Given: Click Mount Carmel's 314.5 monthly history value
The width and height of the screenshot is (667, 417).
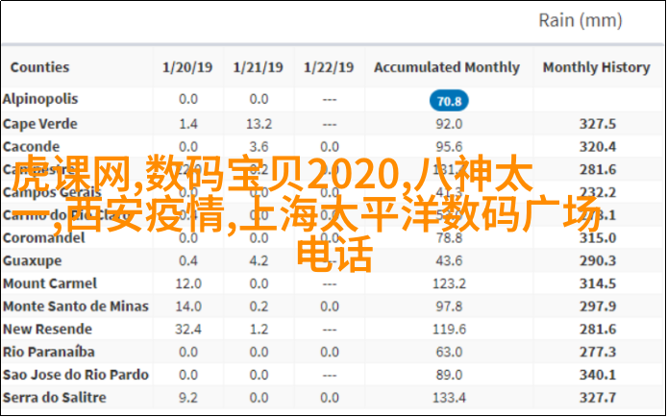Looking at the screenshot, I should [598, 283].
